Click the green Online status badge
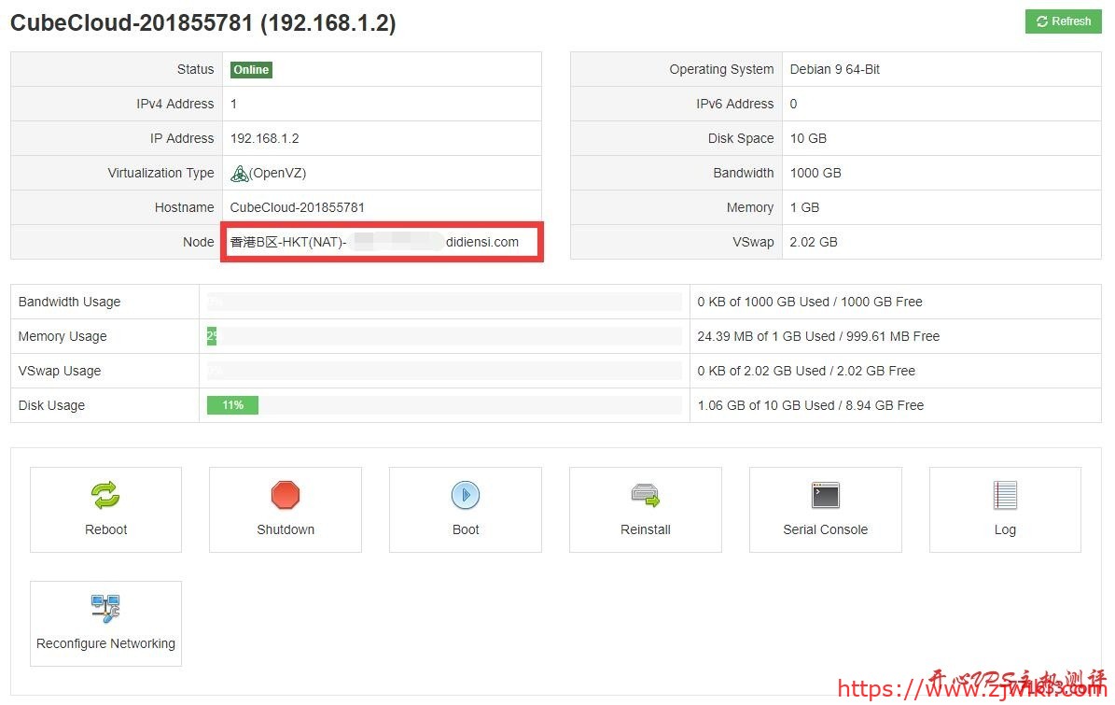The width and height of the screenshot is (1115, 705). 251,70
